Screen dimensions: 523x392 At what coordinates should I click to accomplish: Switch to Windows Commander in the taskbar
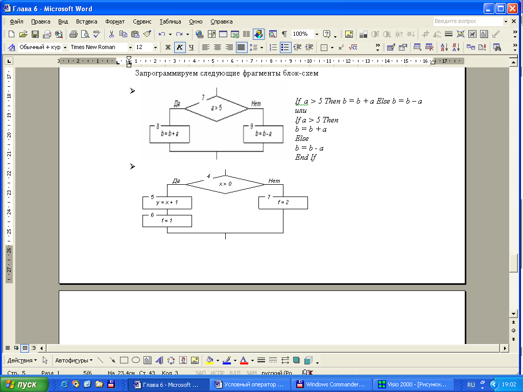pos(331,384)
